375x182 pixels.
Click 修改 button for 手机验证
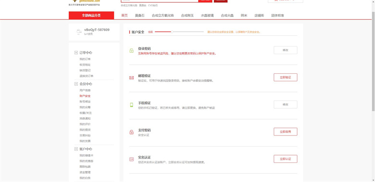click(285, 104)
